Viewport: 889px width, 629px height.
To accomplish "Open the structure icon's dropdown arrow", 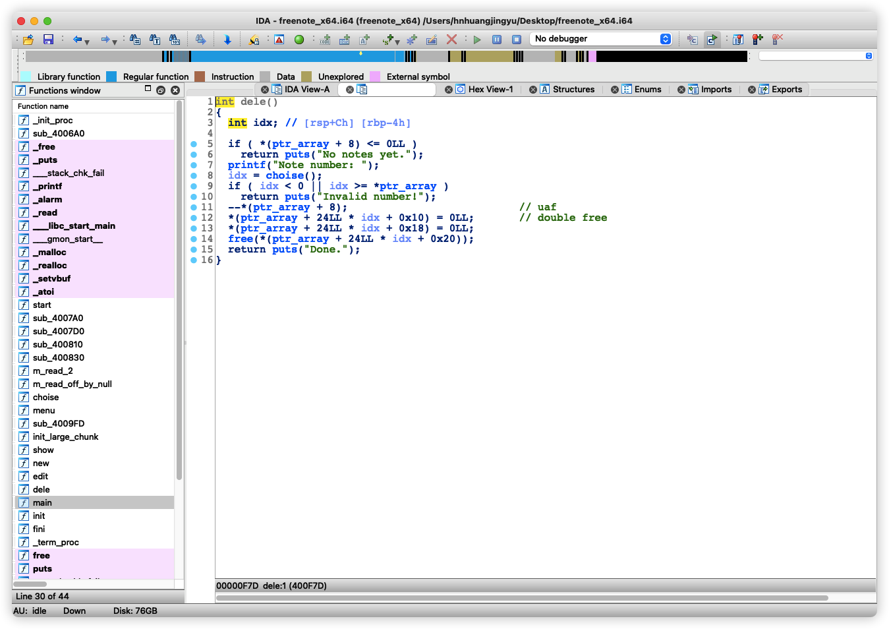I will click(x=397, y=42).
